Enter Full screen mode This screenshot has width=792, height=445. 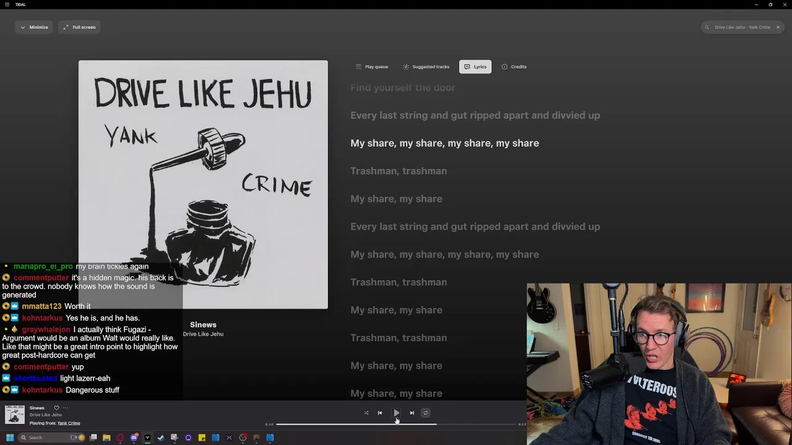click(x=79, y=27)
